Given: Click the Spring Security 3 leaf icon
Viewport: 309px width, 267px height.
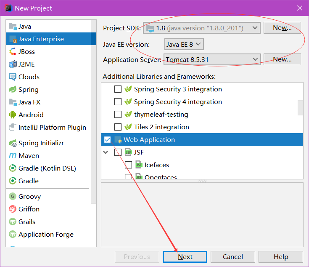Looking at the screenshot, I should tap(128, 89).
